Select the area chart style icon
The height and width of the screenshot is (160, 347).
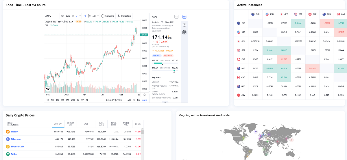(x=94, y=16)
